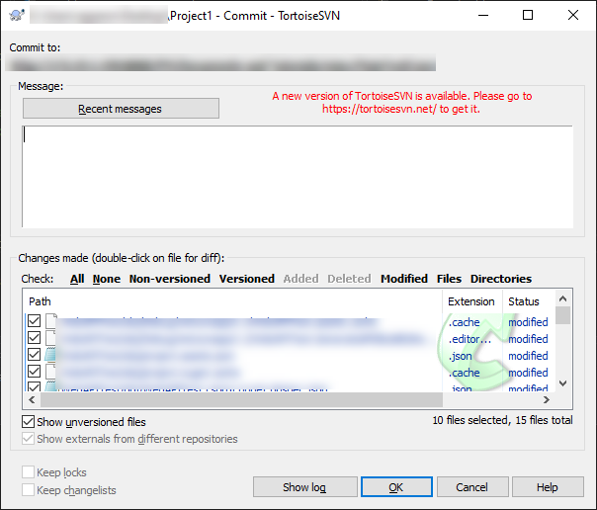The width and height of the screenshot is (597, 510).
Task: Click the first '.json' extension cell
Action: [460, 356]
